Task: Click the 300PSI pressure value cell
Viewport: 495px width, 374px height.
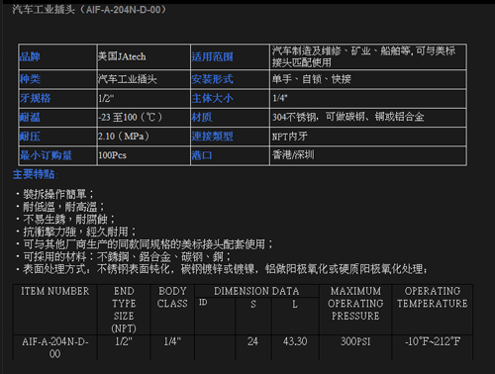Action: [355, 341]
